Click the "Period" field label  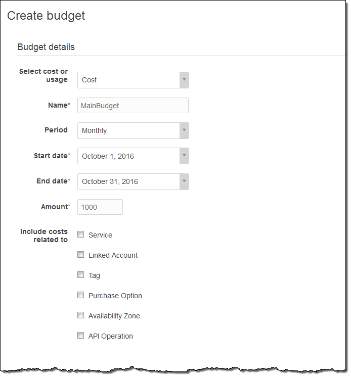pos(56,130)
